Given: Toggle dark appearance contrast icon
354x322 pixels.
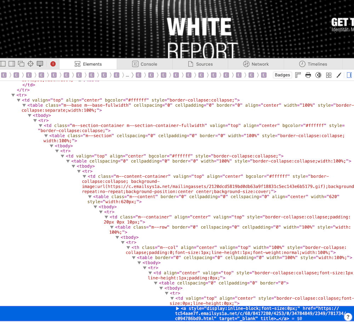Looking at the screenshot, I should pyautogui.click(x=318, y=75).
